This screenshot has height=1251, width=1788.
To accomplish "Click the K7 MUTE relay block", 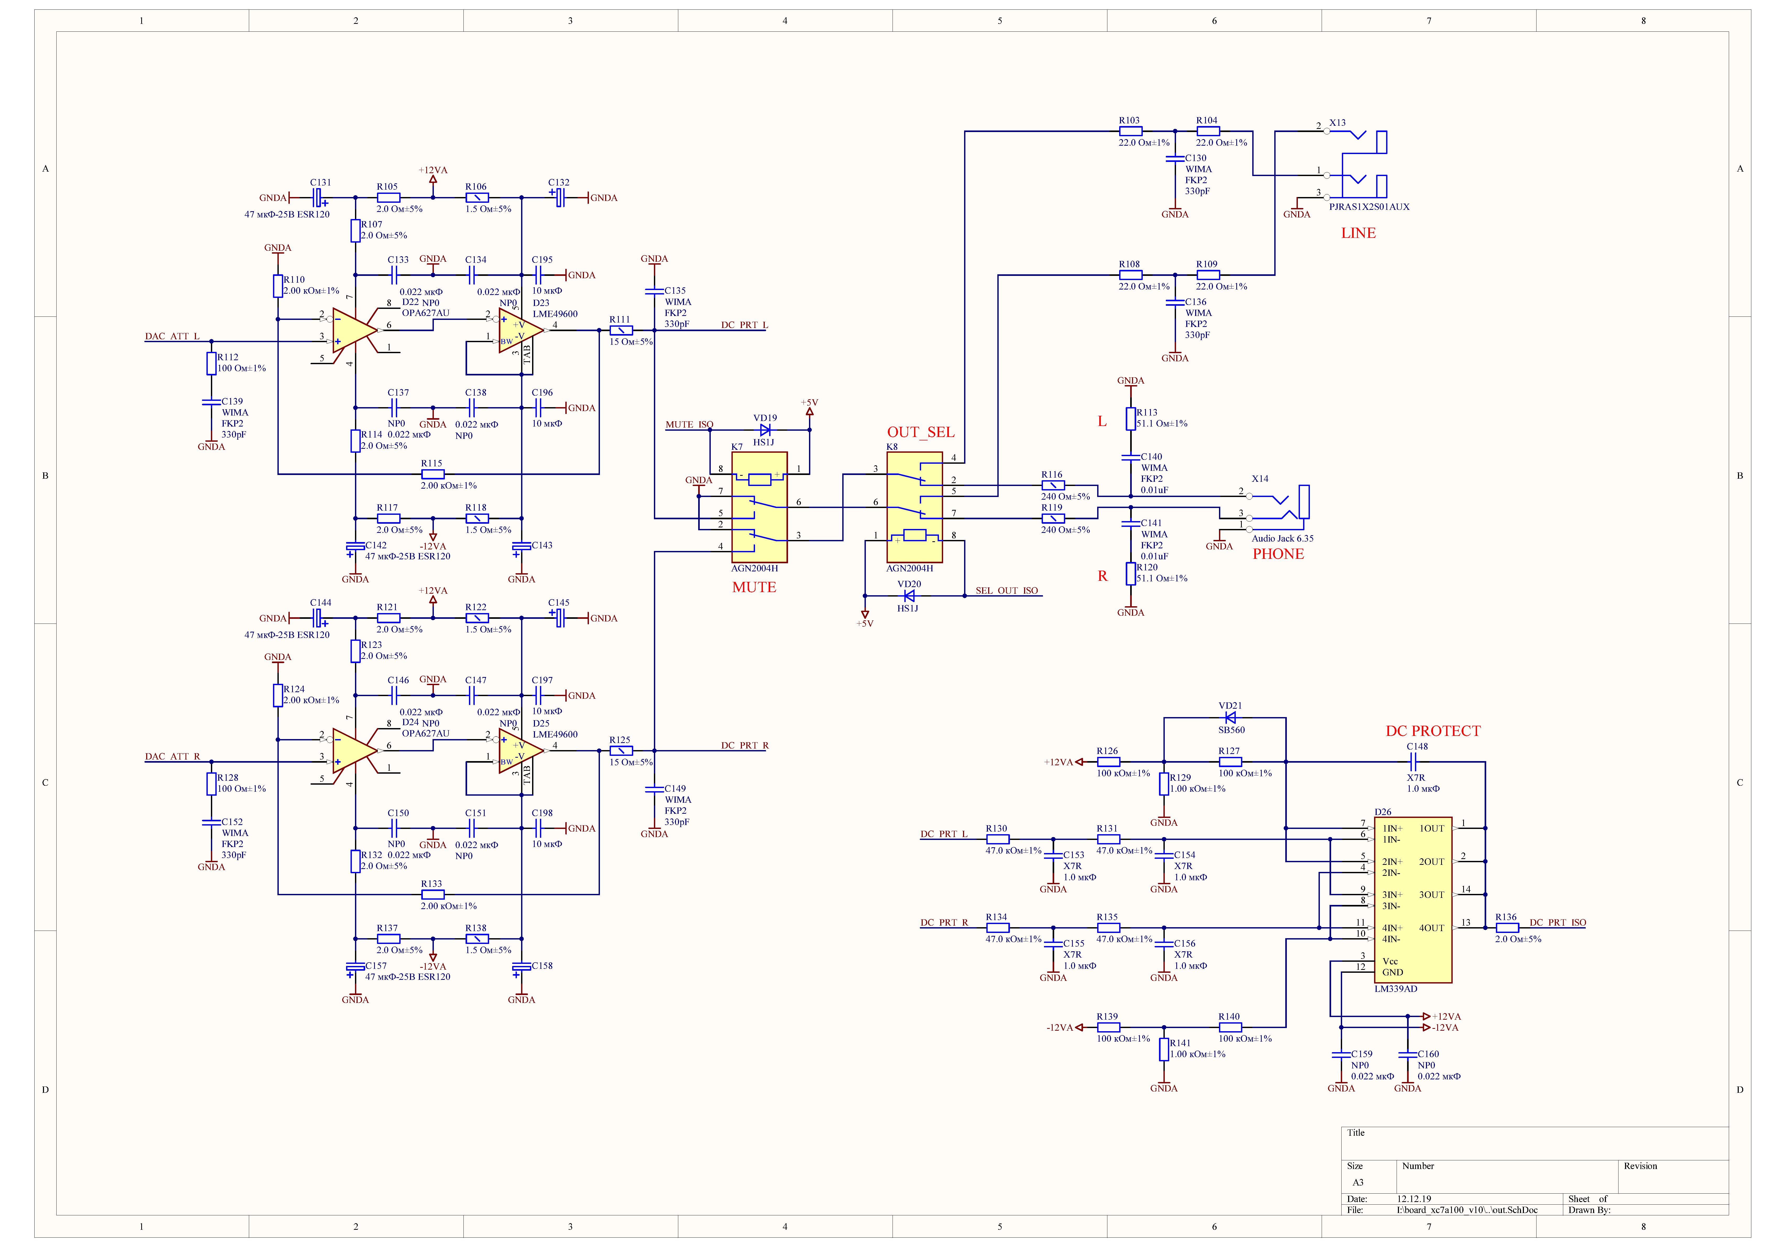I will point(759,507).
